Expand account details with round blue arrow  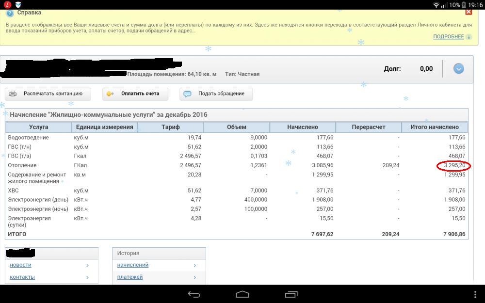458,68
